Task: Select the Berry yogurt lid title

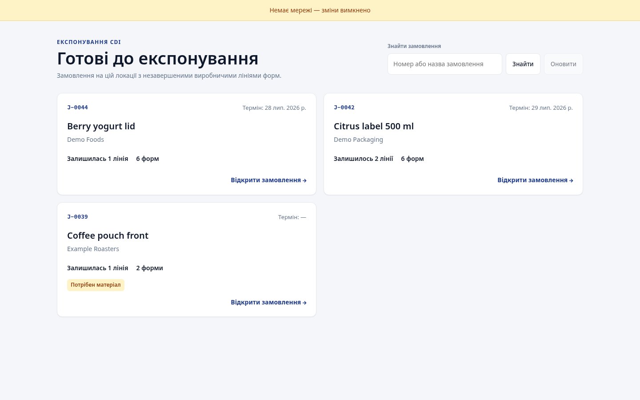Action: tap(101, 126)
